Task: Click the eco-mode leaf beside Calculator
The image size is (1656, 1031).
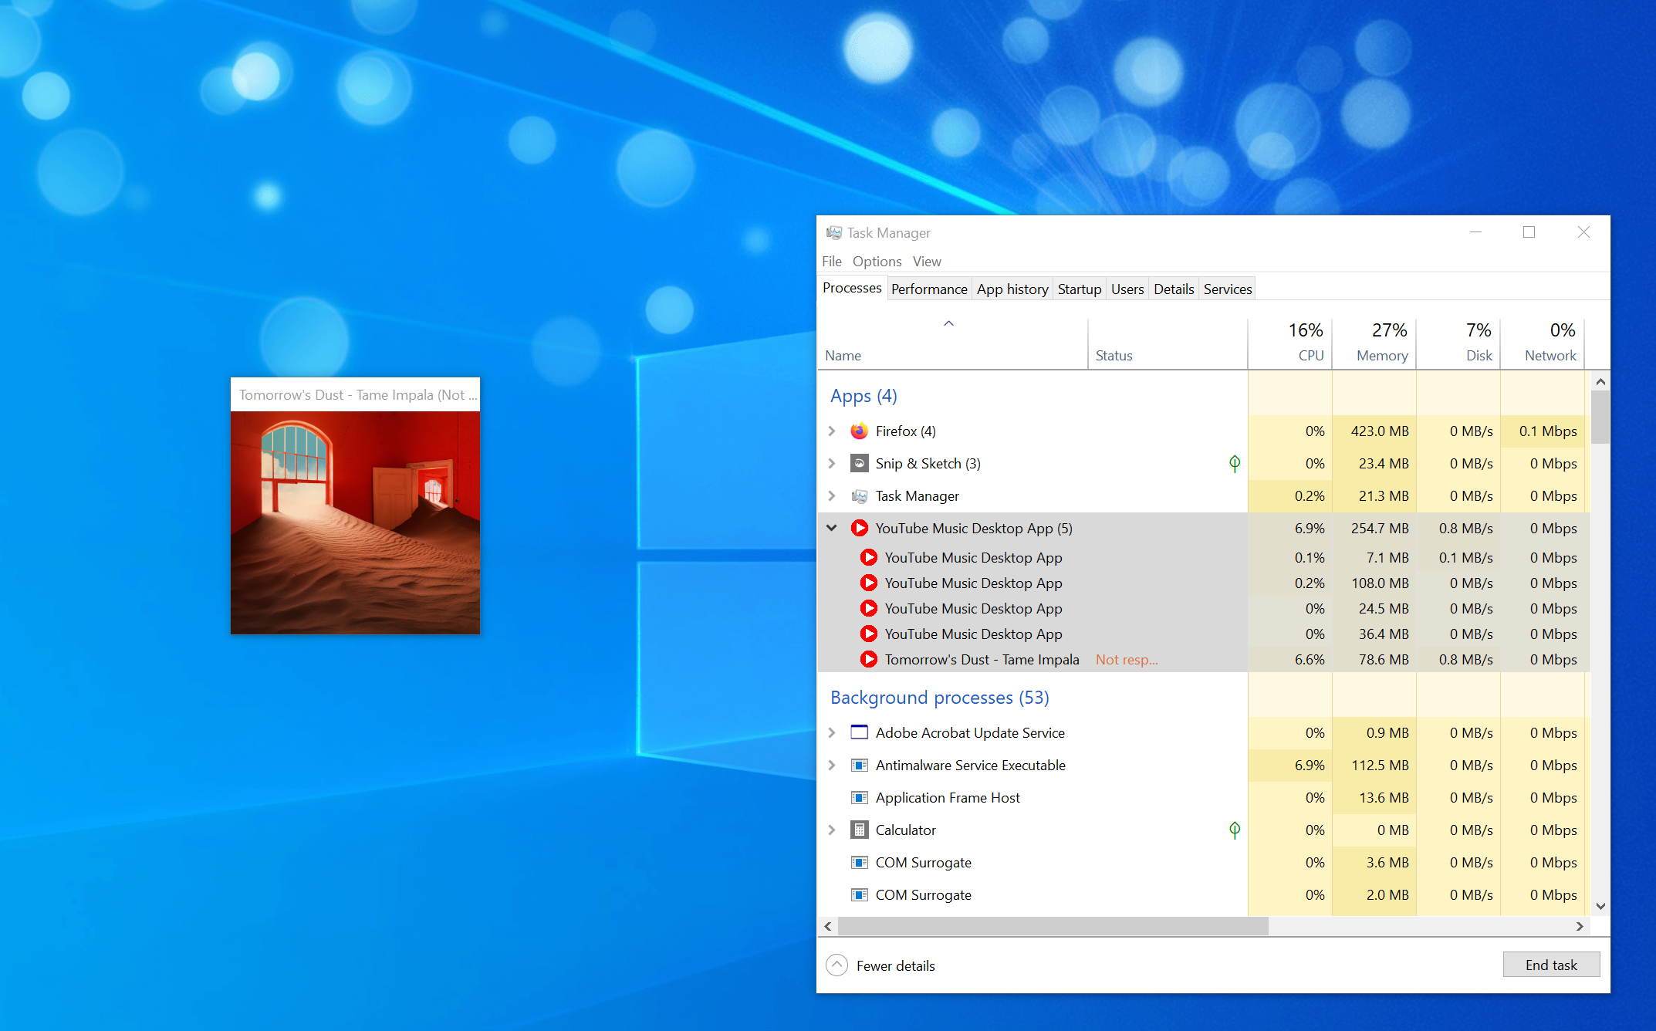Action: pos(1235,830)
